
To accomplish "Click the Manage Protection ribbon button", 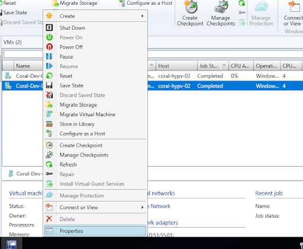I will point(261,14).
